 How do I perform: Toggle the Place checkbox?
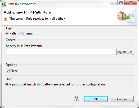pos(8,71)
